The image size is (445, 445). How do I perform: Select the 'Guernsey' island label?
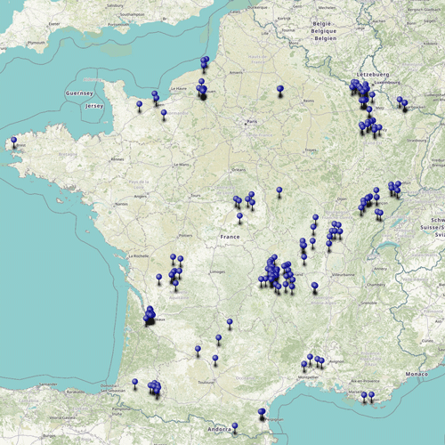tap(79, 93)
